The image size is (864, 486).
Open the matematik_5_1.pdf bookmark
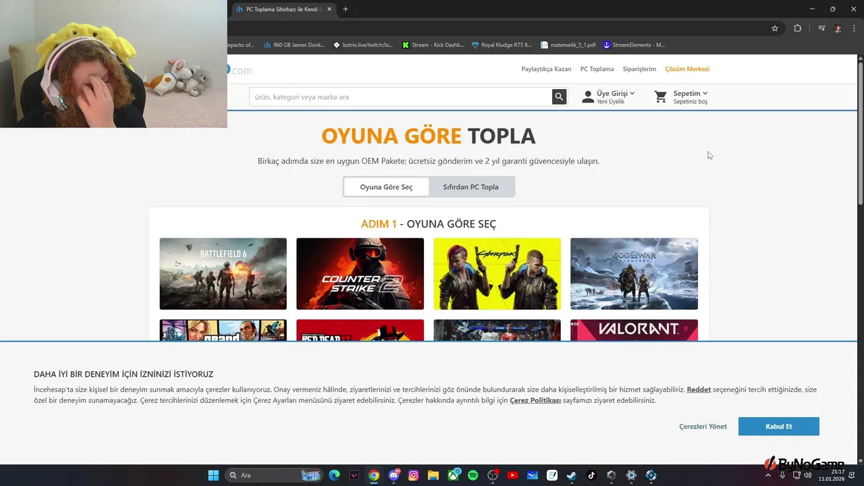(568, 45)
